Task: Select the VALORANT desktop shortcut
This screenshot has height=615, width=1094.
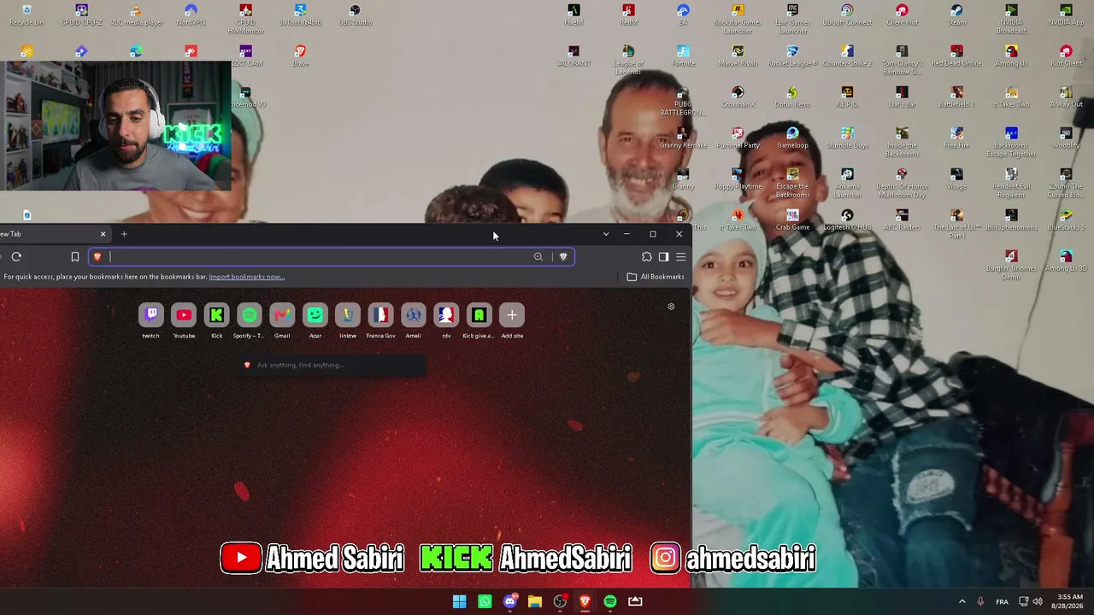Action: [x=573, y=56]
